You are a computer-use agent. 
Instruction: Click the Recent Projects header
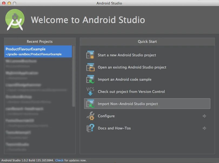40,41
